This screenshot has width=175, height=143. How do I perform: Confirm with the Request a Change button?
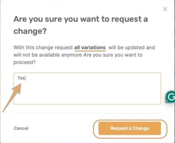(130, 128)
